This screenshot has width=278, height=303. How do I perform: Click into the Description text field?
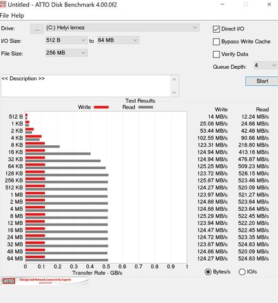coord(86,86)
